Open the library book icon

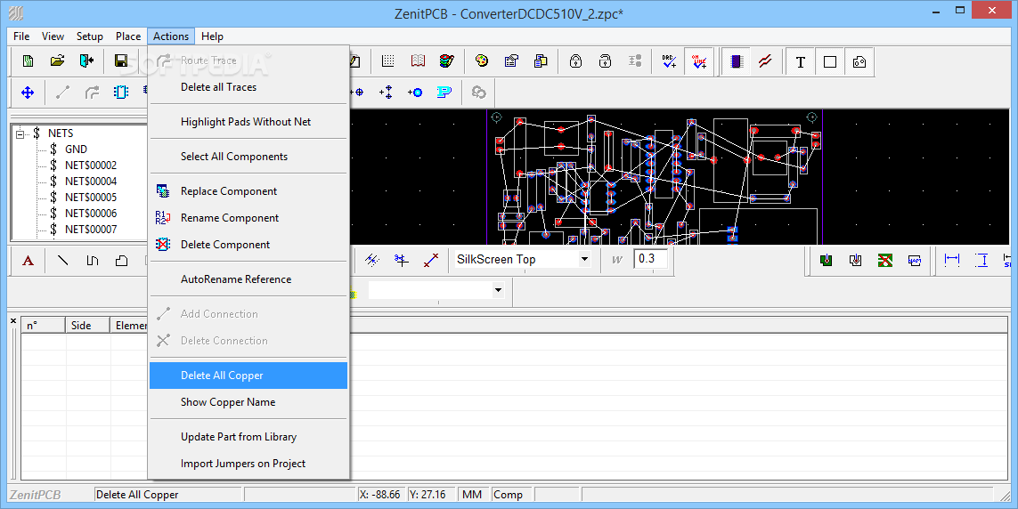pos(418,61)
